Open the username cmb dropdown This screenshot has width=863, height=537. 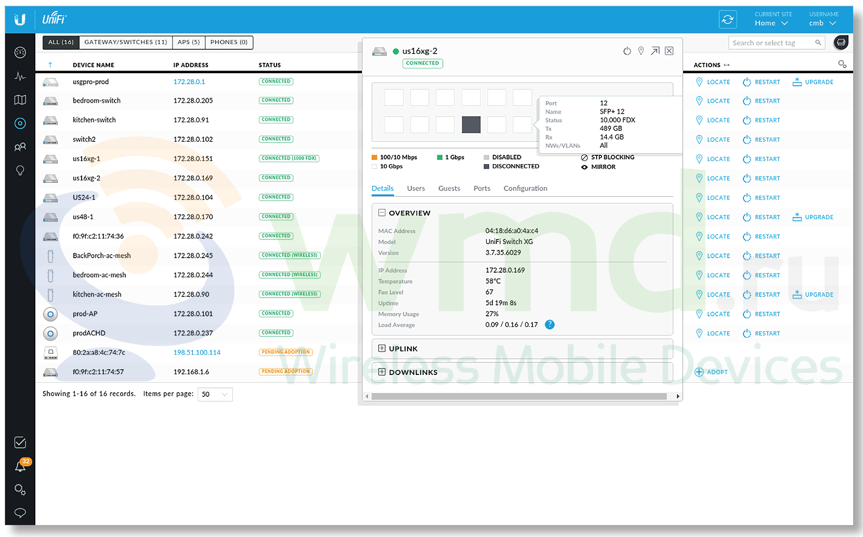[822, 23]
